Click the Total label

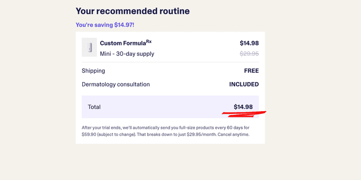tap(94, 107)
